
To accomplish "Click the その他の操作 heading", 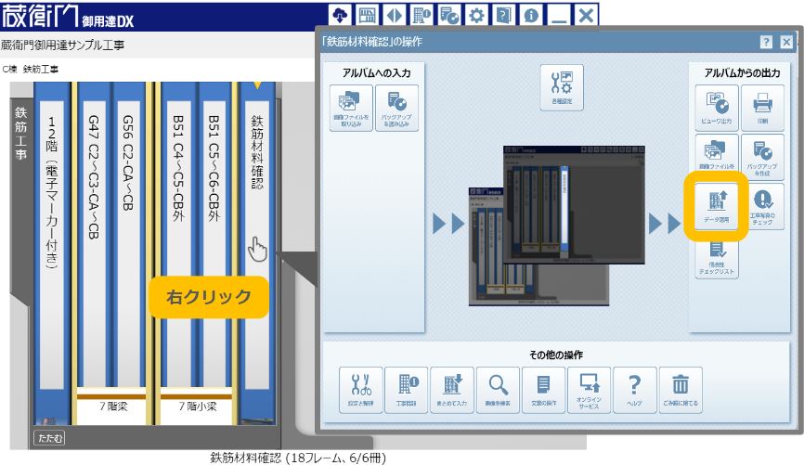I will tap(556, 355).
